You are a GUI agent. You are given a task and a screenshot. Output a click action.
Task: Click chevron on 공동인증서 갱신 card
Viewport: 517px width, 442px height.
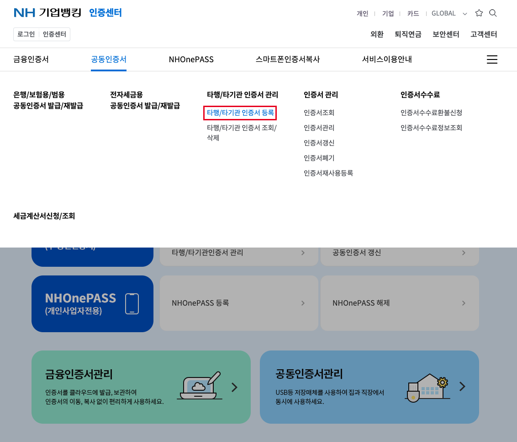point(464,253)
